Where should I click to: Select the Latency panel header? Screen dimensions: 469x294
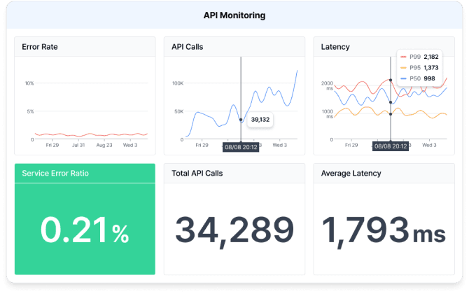[x=335, y=47]
